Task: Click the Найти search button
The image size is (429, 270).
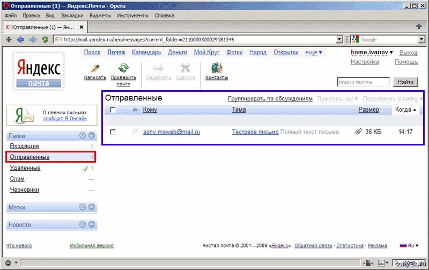Action: [x=405, y=82]
